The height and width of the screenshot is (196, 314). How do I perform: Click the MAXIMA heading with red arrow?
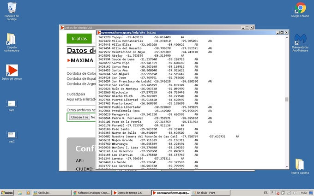tap(80, 60)
